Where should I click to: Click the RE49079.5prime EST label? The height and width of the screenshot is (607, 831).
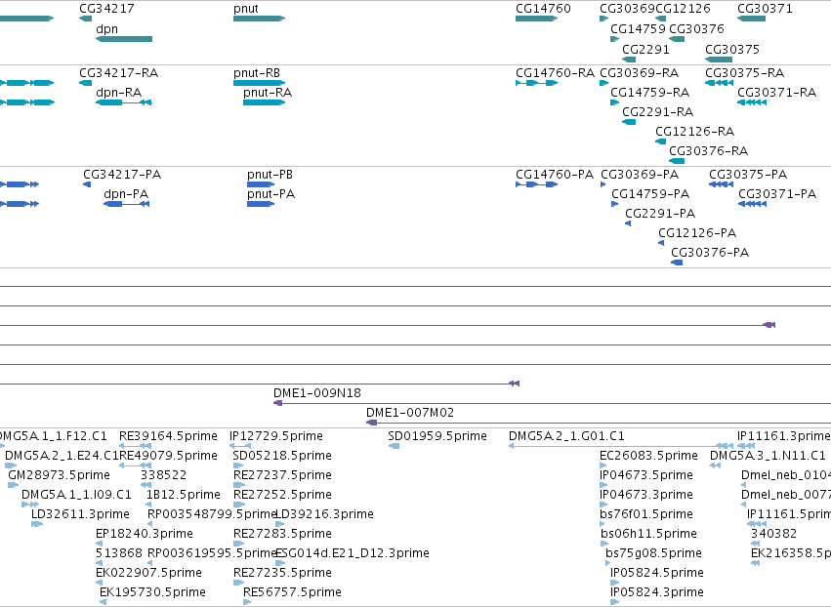coord(168,456)
